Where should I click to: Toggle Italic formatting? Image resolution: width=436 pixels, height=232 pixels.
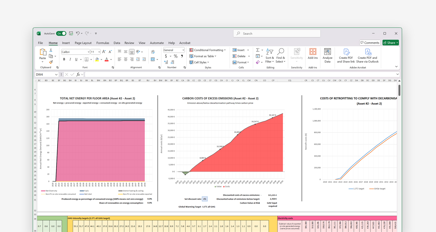coord(70,59)
